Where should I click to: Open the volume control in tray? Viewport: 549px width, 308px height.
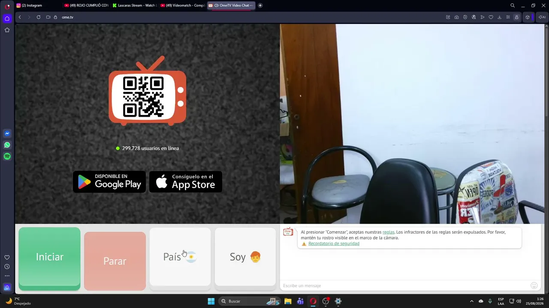click(519, 301)
